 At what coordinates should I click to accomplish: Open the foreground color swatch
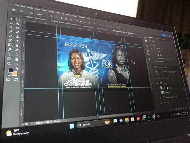point(11,70)
